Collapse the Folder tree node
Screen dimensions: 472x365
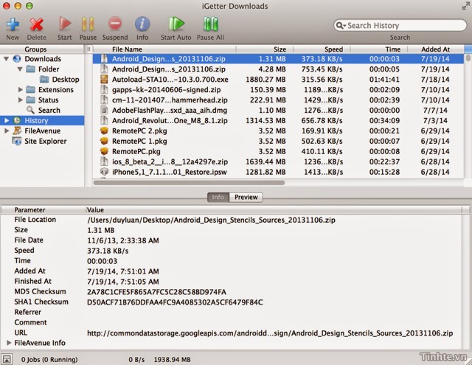20,69
